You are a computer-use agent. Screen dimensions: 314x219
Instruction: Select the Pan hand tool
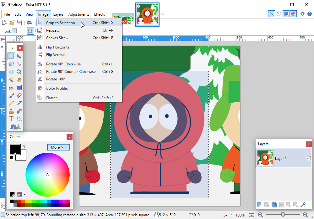tap(19, 80)
